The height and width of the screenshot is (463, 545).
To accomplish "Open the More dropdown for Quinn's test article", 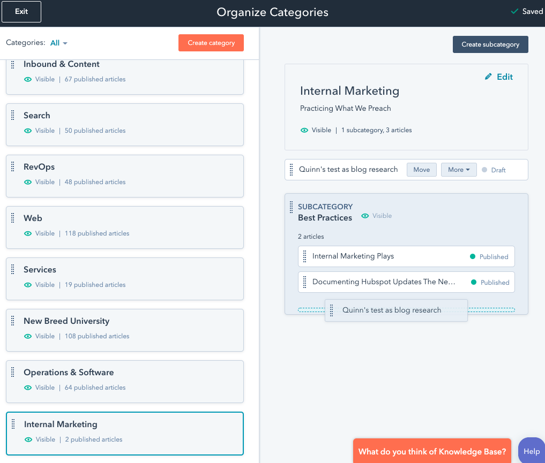I will click(459, 169).
